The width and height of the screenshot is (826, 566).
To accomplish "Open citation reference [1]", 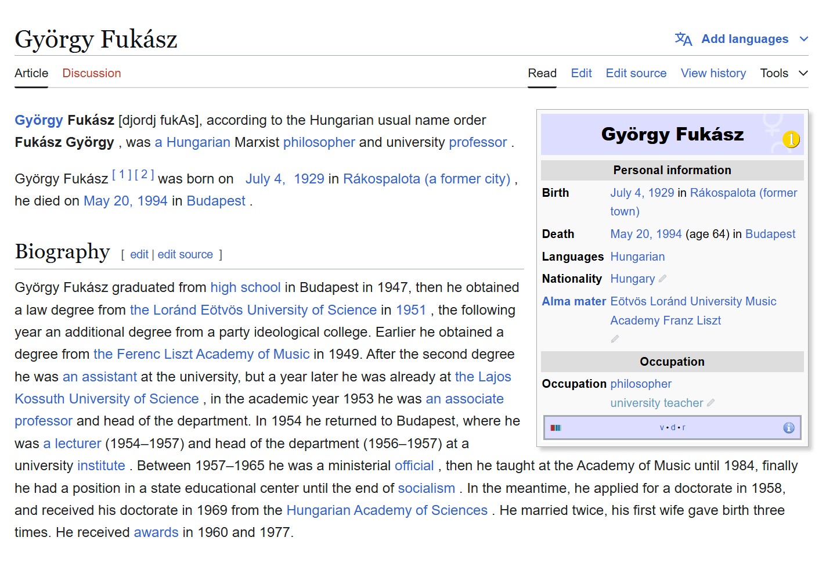I will click(121, 174).
